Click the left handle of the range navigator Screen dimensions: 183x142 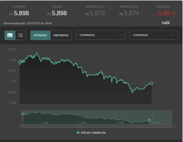[x=23, y=117]
